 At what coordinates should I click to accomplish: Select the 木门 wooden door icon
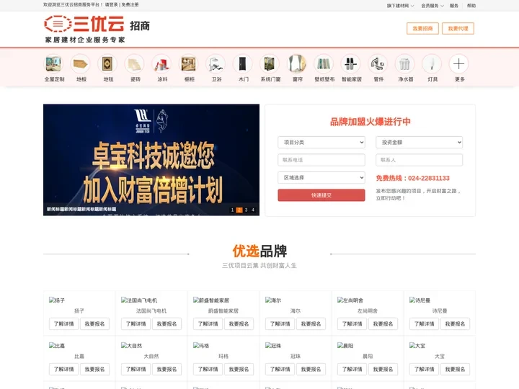243,63
